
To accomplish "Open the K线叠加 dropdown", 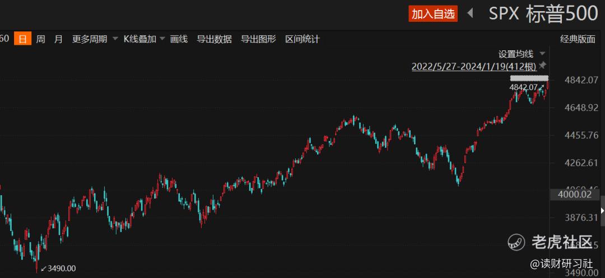I will coord(144,39).
